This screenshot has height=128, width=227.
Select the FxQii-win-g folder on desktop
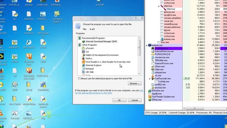click(x=43, y=72)
